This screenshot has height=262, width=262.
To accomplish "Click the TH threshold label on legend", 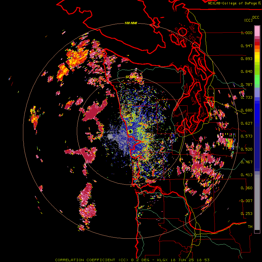I will pyautogui.click(x=250, y=227).
